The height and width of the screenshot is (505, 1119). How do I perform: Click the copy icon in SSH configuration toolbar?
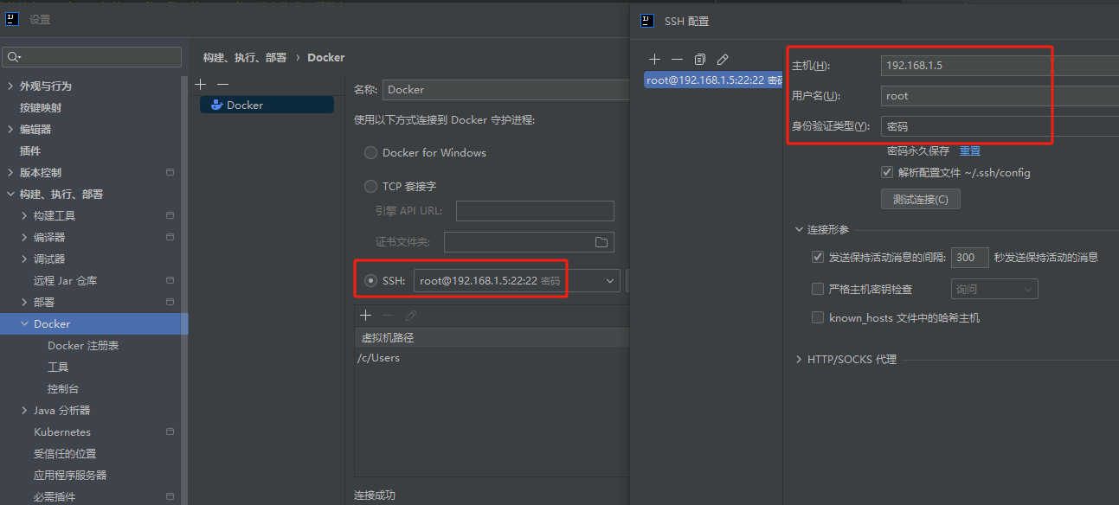[700, 59]
